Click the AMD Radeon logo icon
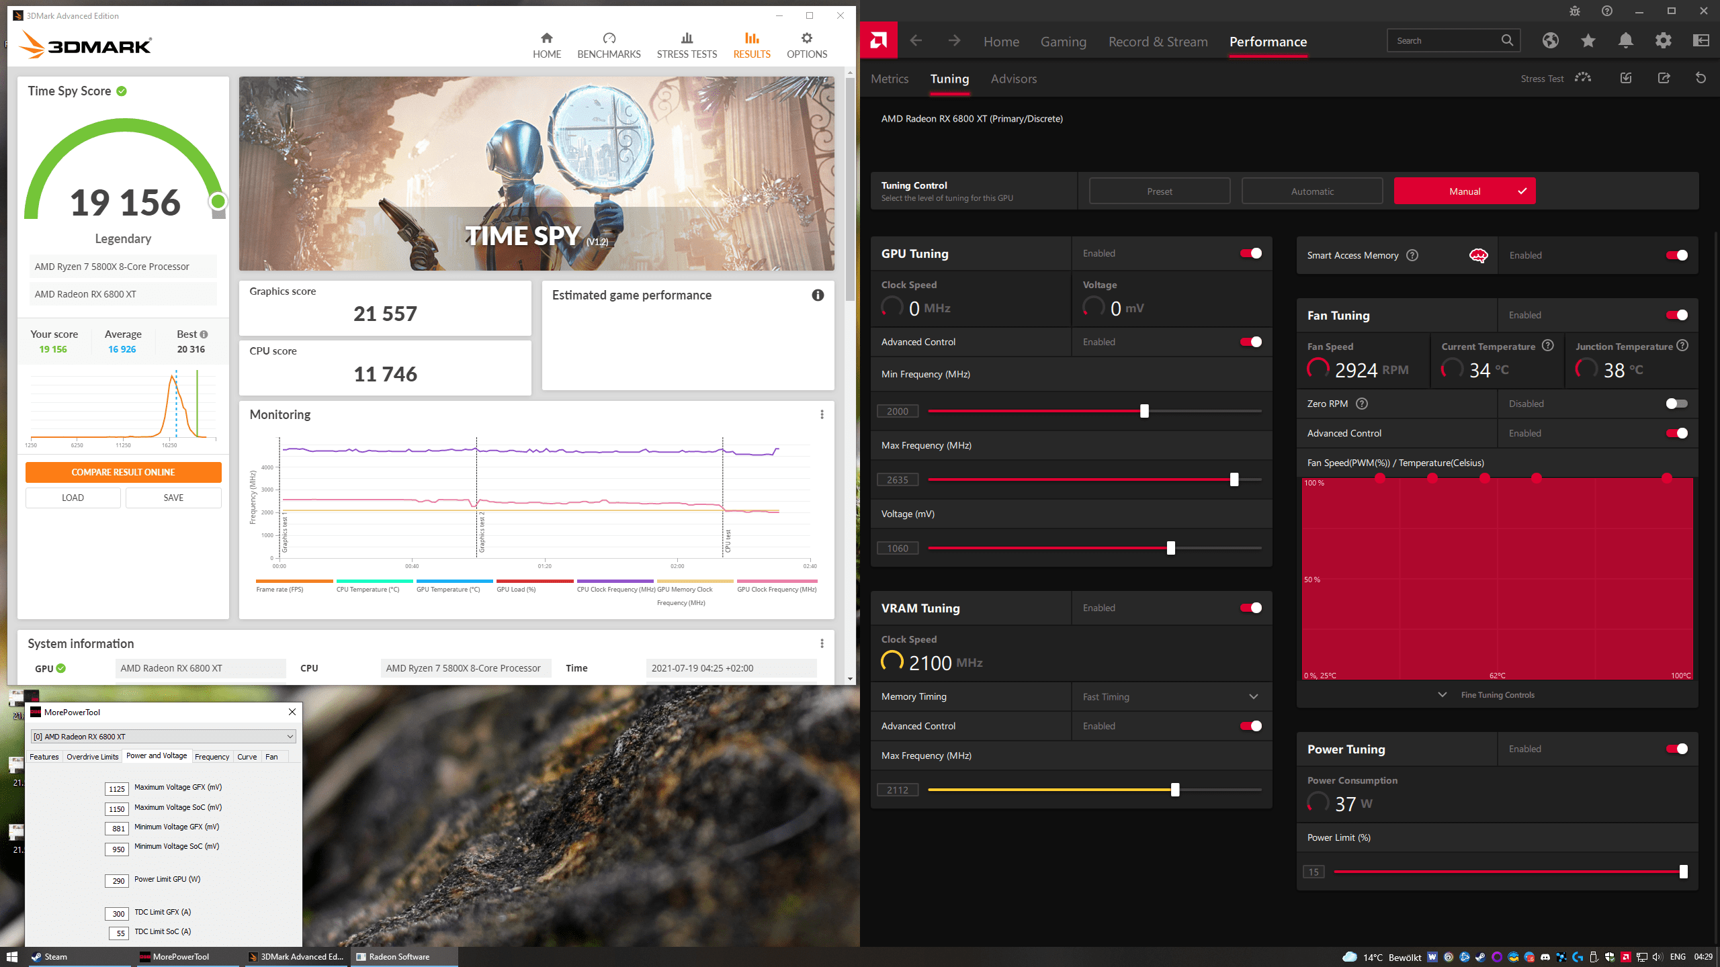Image resolution: width=1720 pixels, height=967 pixels. [878, 41]
